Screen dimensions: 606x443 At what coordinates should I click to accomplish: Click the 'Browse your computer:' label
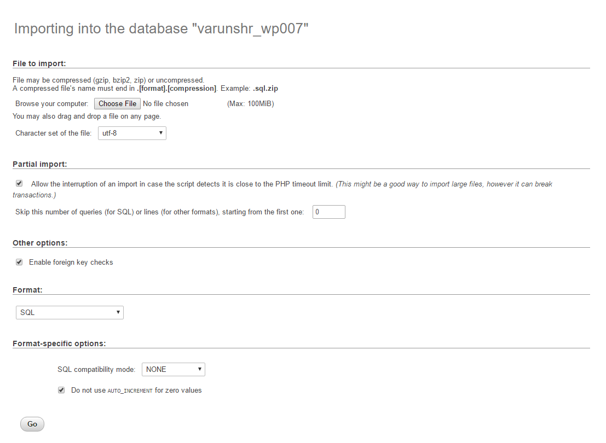(x=51, y=103)
